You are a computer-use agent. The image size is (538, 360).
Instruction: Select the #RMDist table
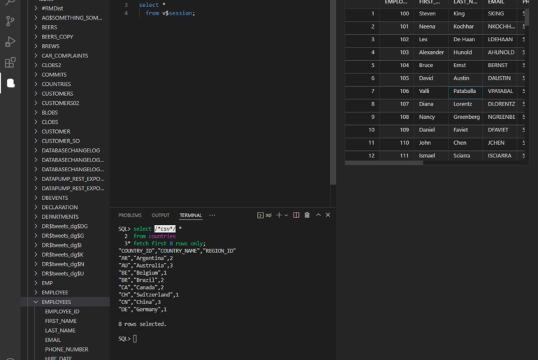(52, 8)
